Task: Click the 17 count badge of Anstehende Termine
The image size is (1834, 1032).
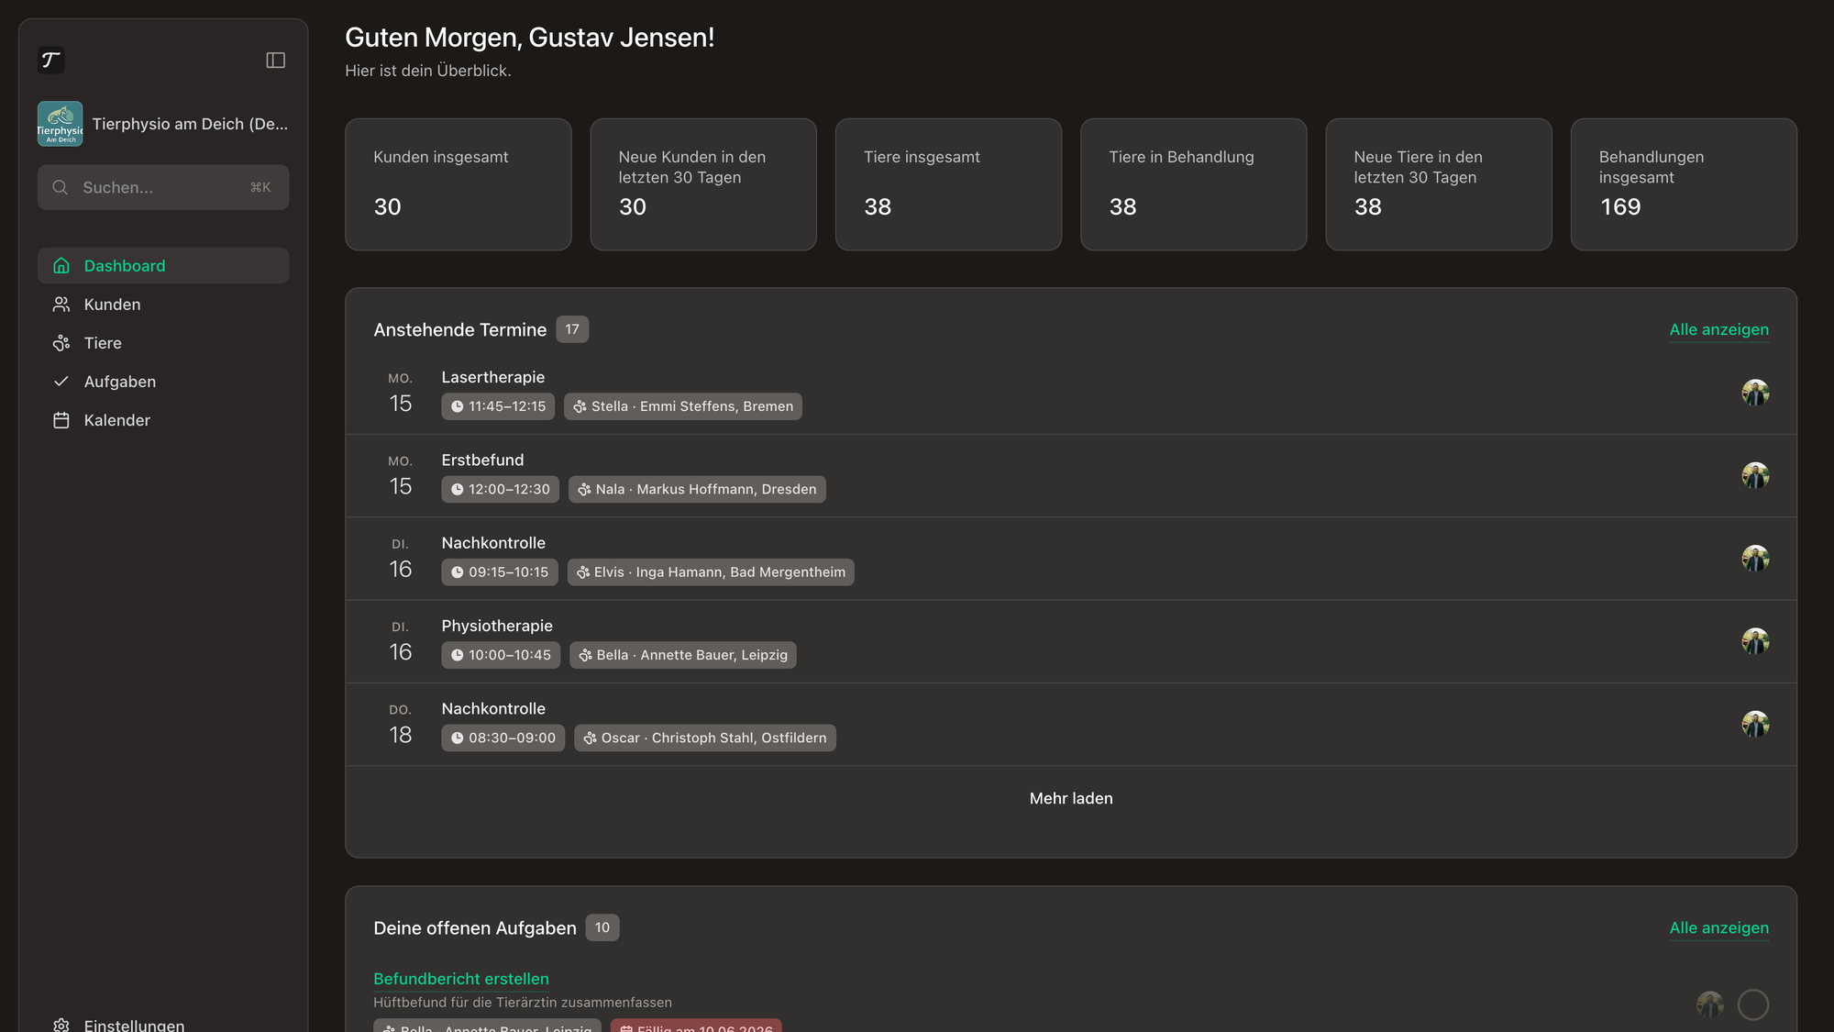Action: (x=572, y=329)
